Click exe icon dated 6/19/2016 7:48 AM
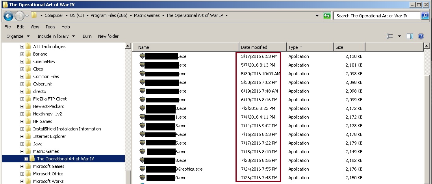 pyautogui.click(x=142, y=91)
